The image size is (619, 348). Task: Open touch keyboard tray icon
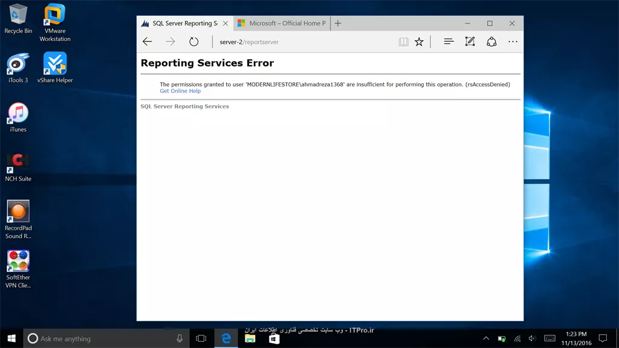[549, 338]
